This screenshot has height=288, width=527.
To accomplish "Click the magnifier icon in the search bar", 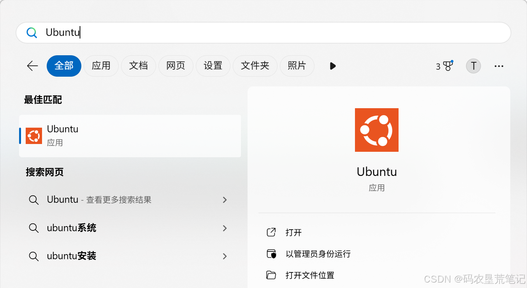I will [32, 33].
